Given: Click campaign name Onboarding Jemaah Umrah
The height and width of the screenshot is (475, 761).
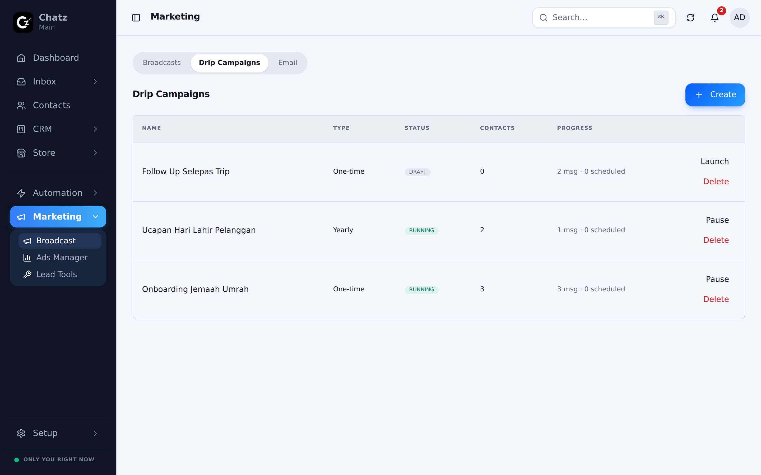Looking at the screenshot, I should (x=195, y=289).
